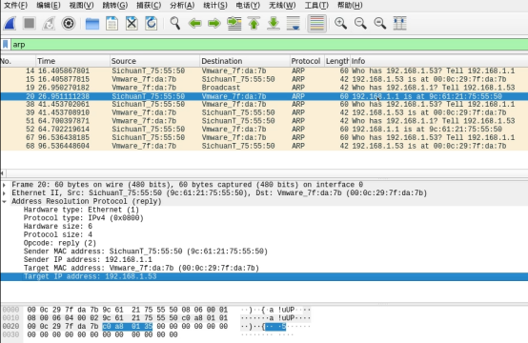The width and height of the screenshot is (528, 343).
Task: Zoom in on packet text
Action: tap(340, 23)
